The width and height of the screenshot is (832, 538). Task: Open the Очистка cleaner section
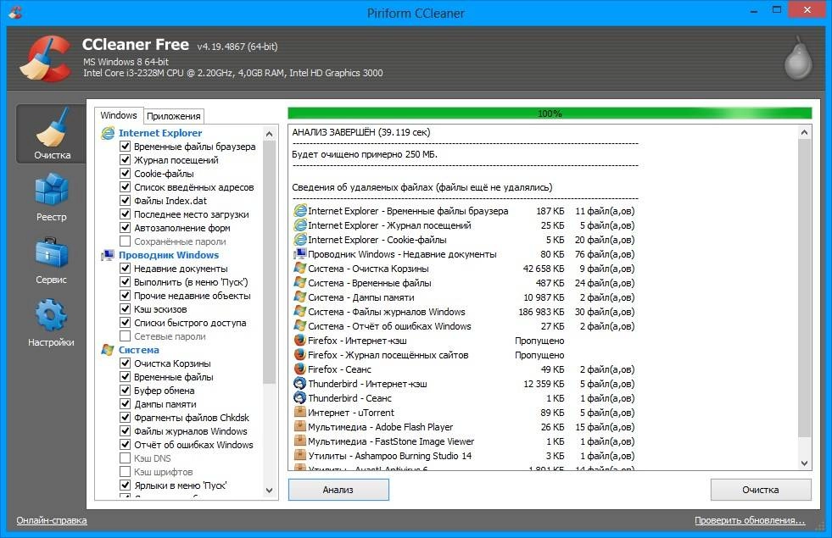[52, 133]
